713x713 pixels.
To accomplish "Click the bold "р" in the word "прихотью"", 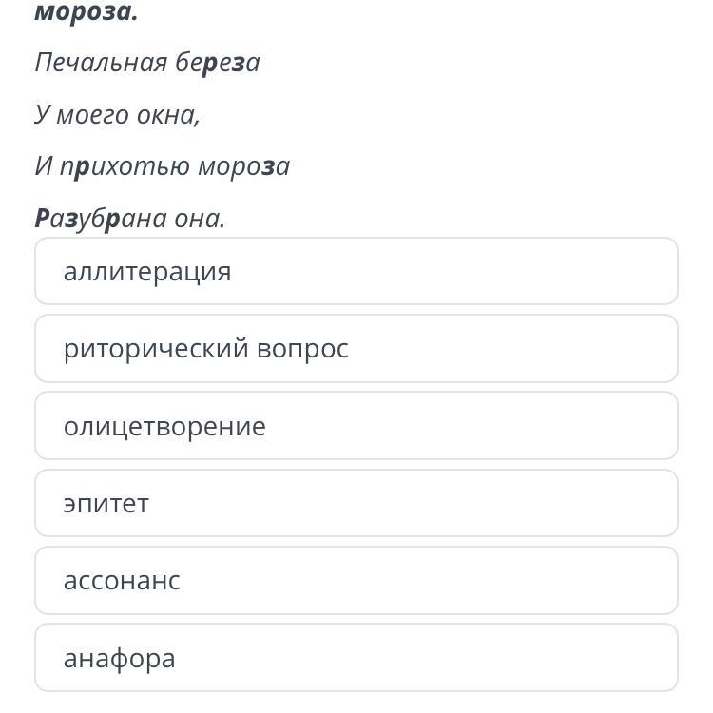I will click(x=82, y=168).
